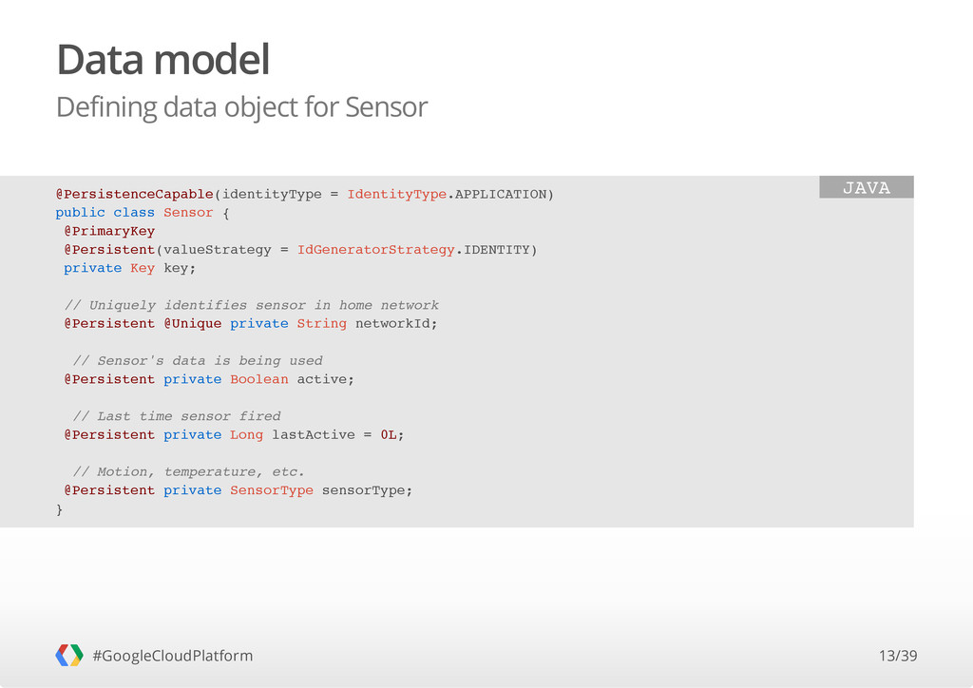Click the 0L literal value
The width and height of the screenshot is (973, 688).
[389, 435]
